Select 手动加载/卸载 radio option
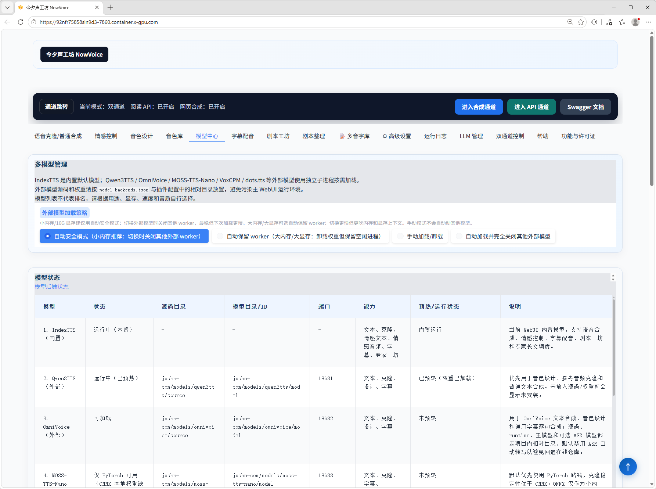Viewport: 656px width, 489px height. (x=420, y=236)
